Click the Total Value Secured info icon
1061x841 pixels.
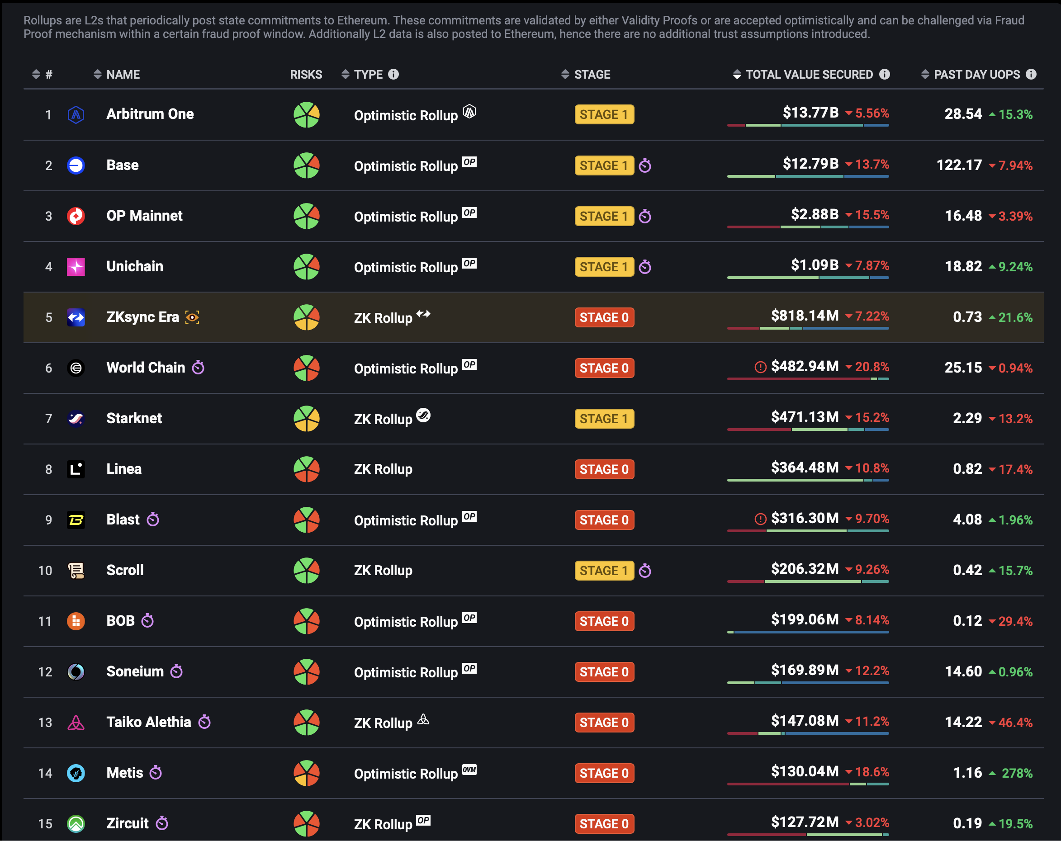coord(884,74)
